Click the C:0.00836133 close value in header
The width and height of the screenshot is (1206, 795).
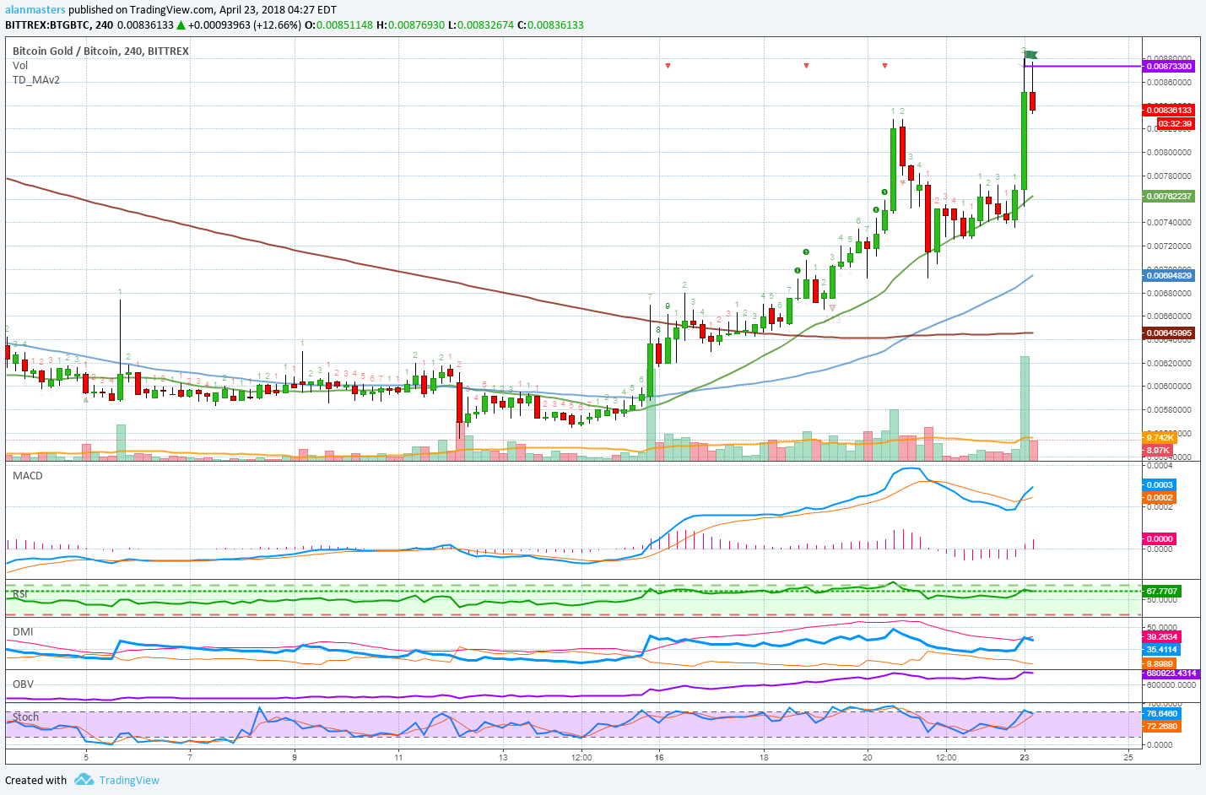(x=550, y=24)
